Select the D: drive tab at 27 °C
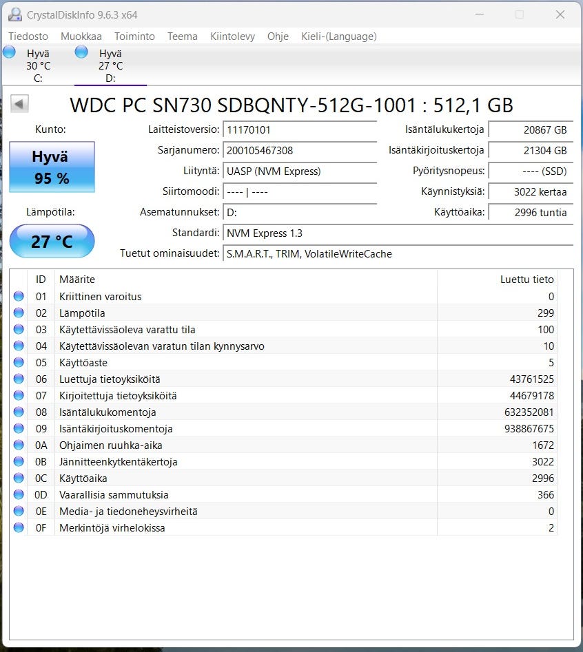The width and height of the screenshot is (583, 652). (x=110, y=65)
